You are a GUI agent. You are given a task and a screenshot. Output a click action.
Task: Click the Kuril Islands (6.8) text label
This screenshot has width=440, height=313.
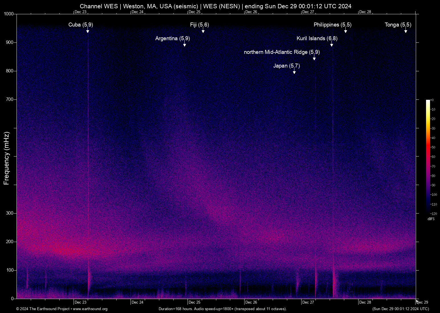317,38
